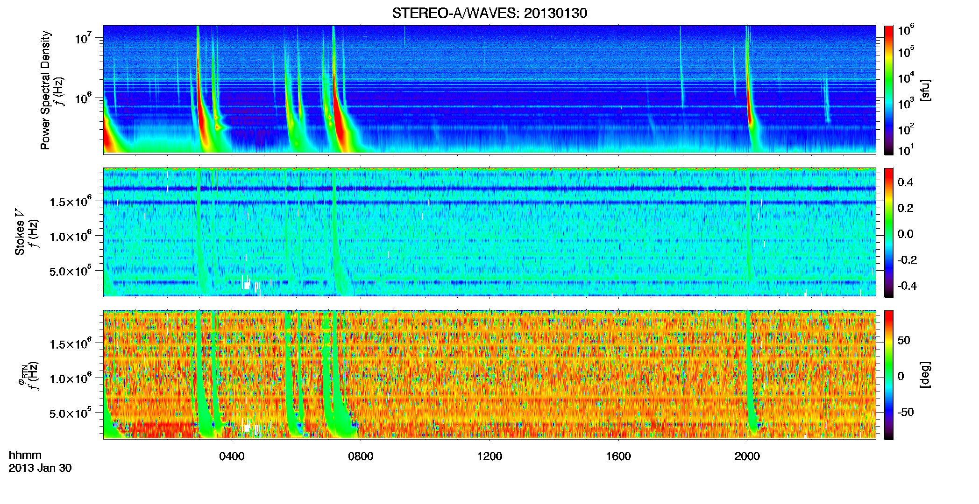Click the Stokes V colorbar
Viewport: 979px width, 504px height.
point(889,232)
